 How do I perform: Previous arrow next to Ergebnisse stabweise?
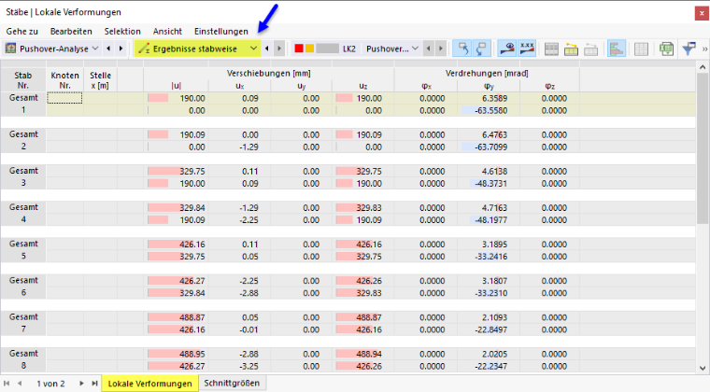coord(266,49)
